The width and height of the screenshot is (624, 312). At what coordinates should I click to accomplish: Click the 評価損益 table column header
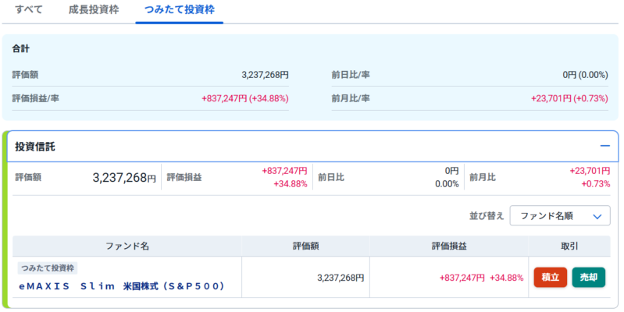[450, 246]
